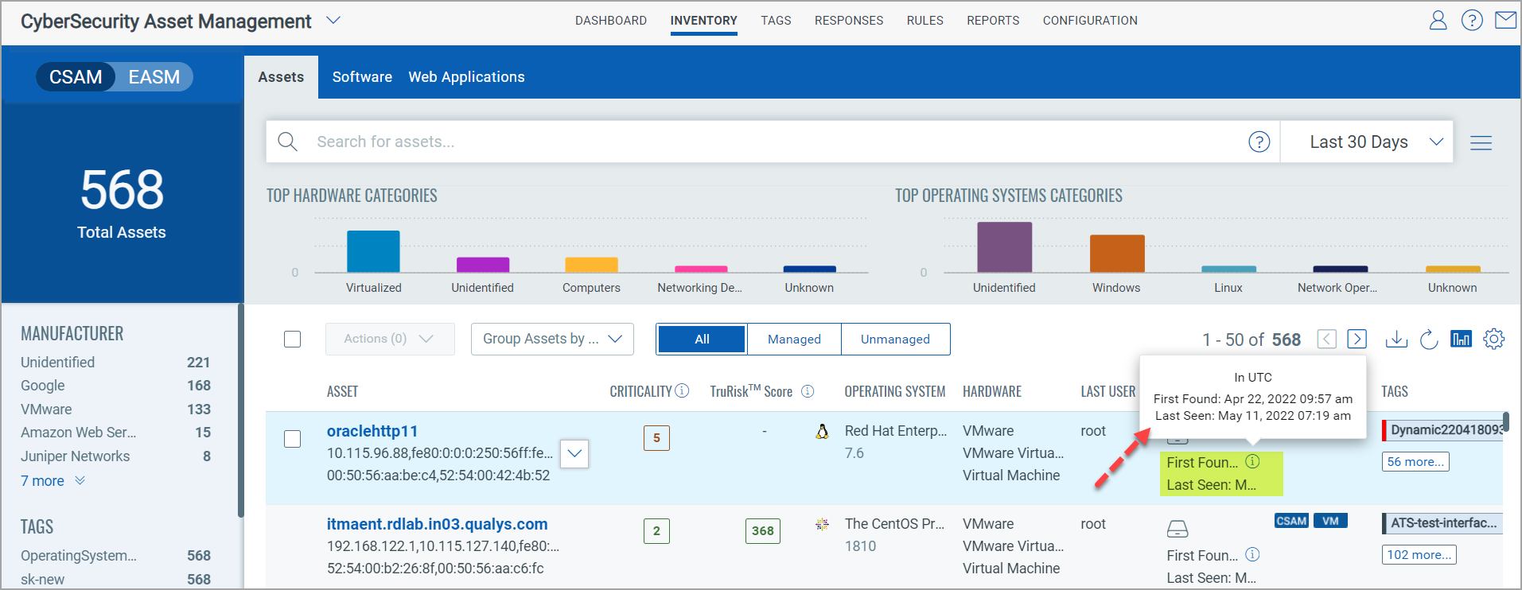Tick the select-all assets checkbox
This screenshot has height=590, width=1522.
[x=293, y=339]
